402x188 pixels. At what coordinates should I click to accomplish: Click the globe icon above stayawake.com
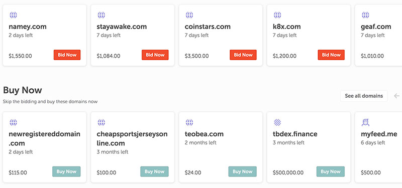pos(102,15)
